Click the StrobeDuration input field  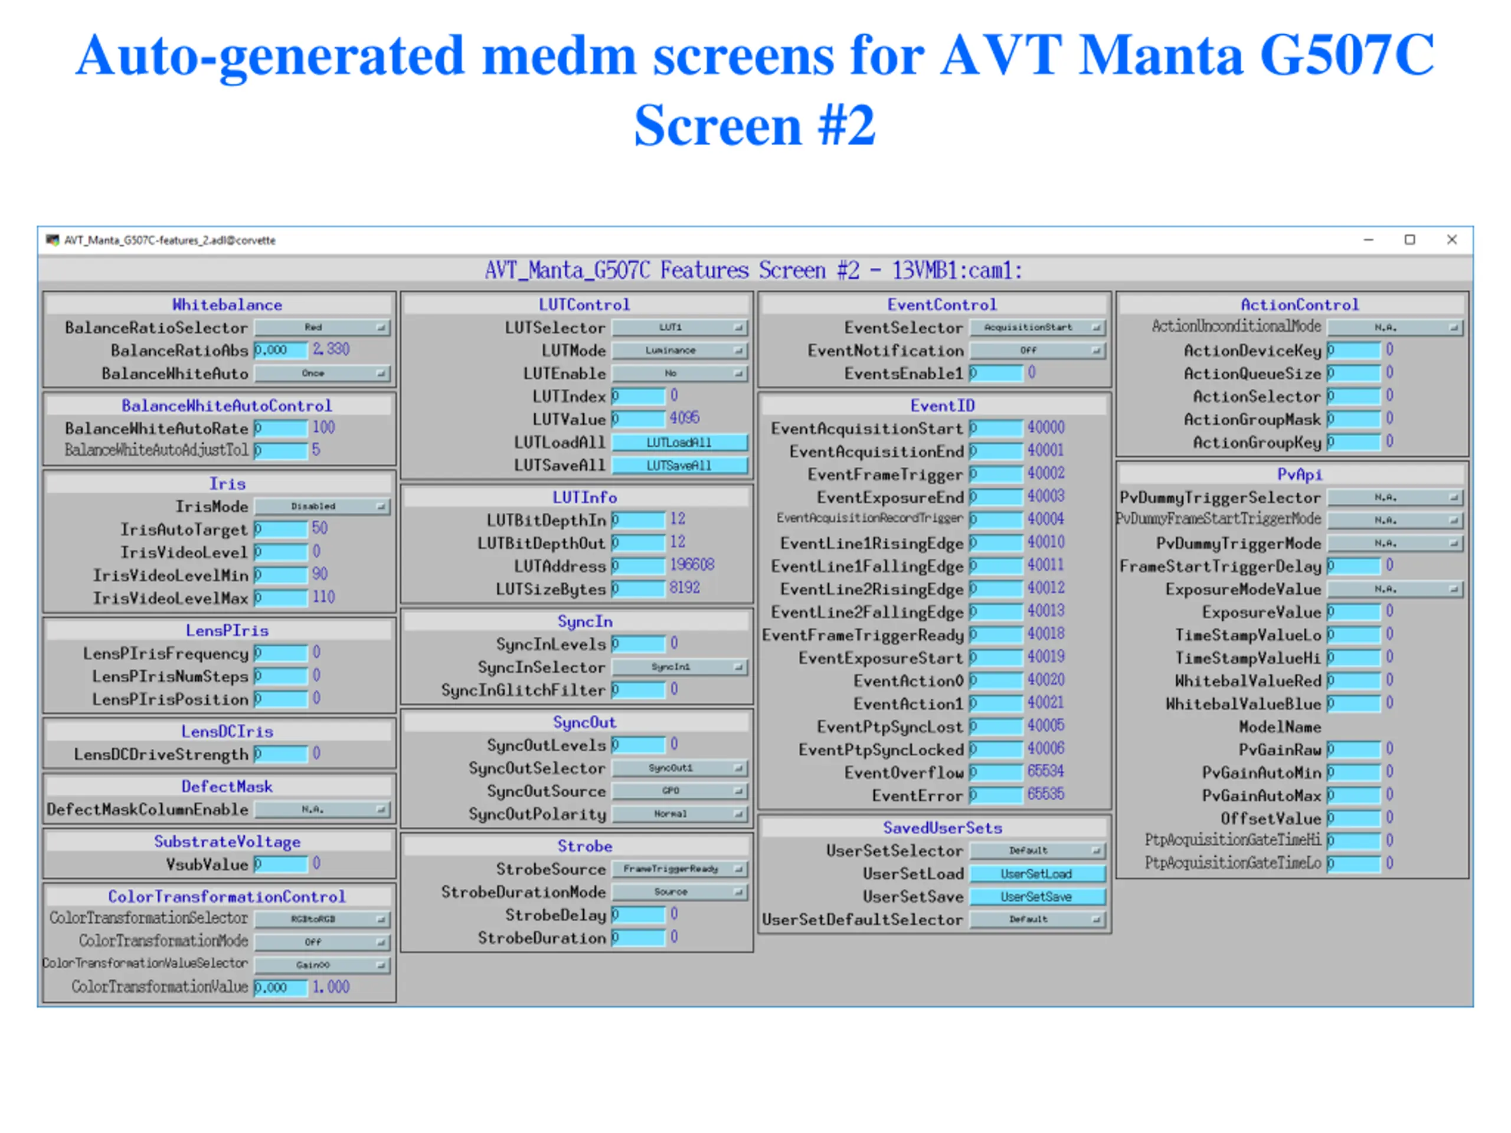[x=639, y=938]
